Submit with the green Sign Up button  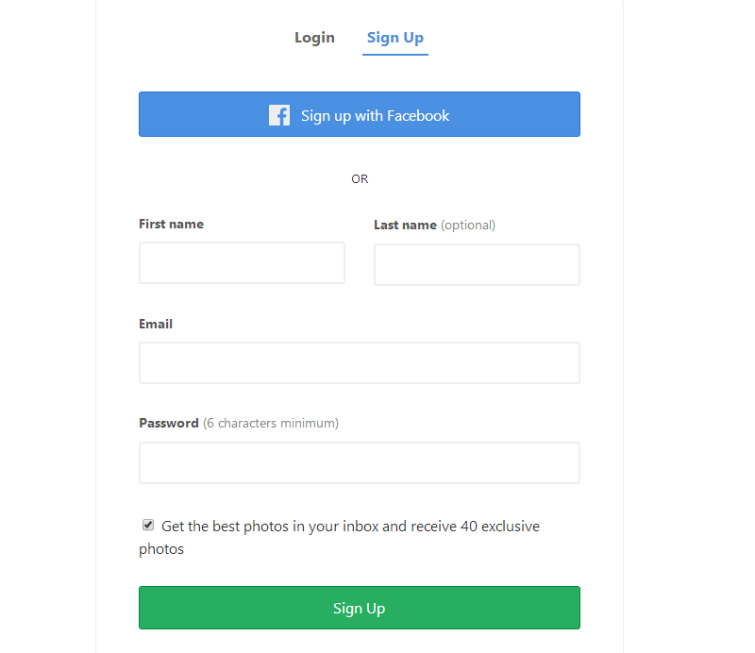pos(359,609)
